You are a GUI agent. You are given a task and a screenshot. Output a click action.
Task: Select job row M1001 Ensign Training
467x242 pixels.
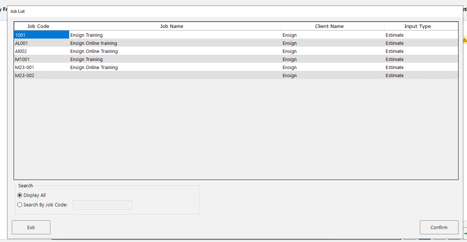point(110,59)
